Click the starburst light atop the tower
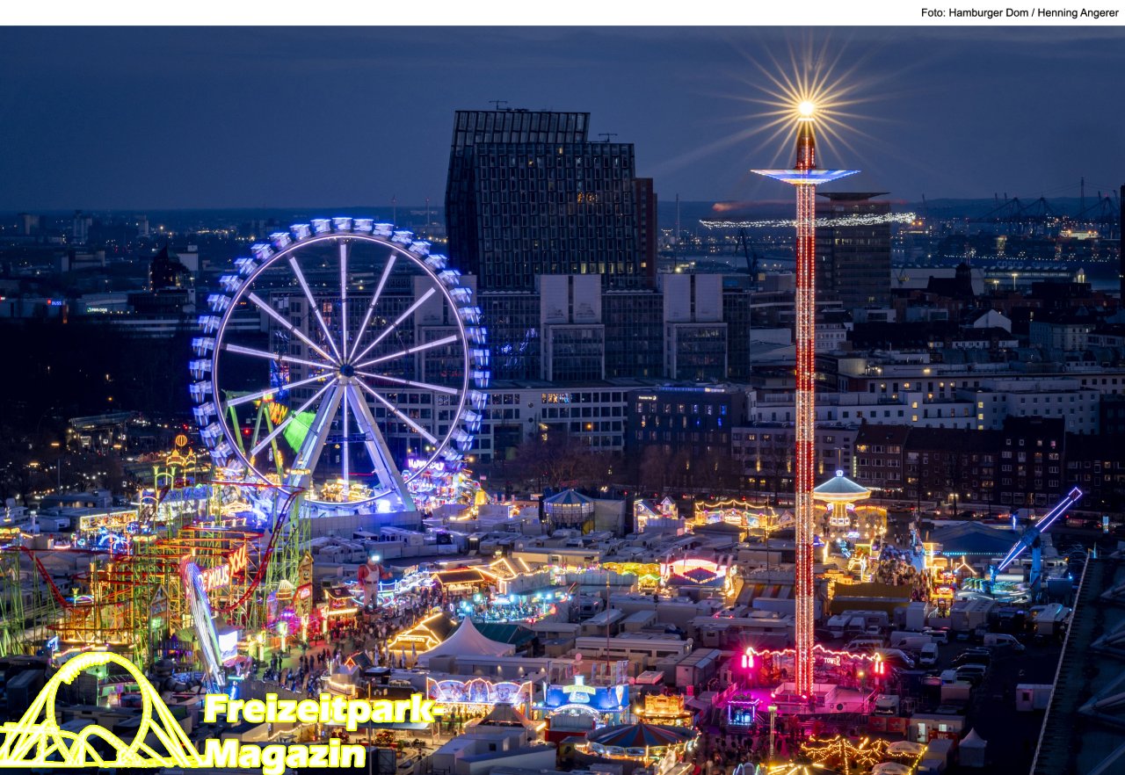This screenshot has width=1125, height=775. coord(805,109)
